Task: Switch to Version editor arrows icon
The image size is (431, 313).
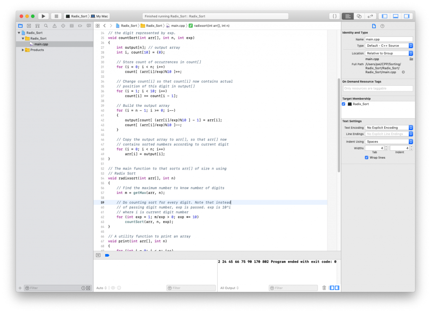Action: 370,16
